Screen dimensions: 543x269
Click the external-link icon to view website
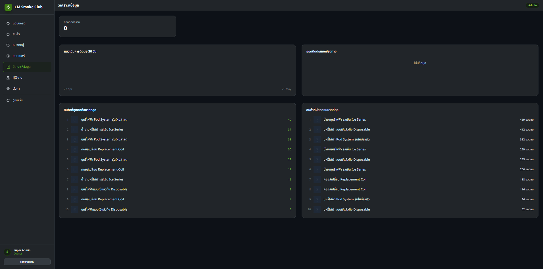point(8,100)
